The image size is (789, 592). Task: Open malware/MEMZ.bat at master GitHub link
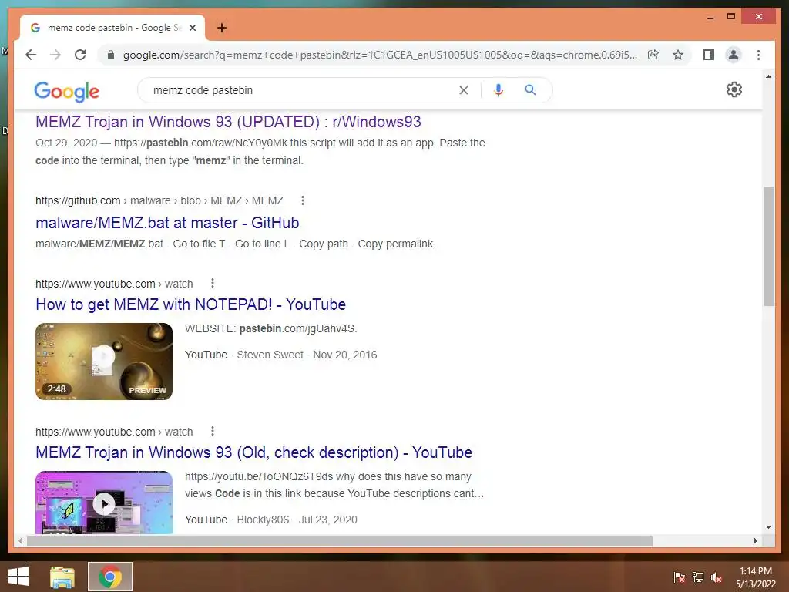click(x=167, y=223)
